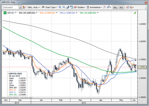Click the Open 1.52516 legend row

[x=17, y=78]
